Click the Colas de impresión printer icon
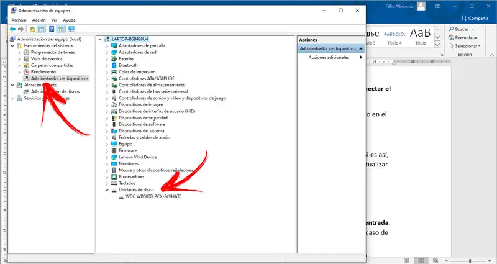497x264 pixels. click(114, 72)
